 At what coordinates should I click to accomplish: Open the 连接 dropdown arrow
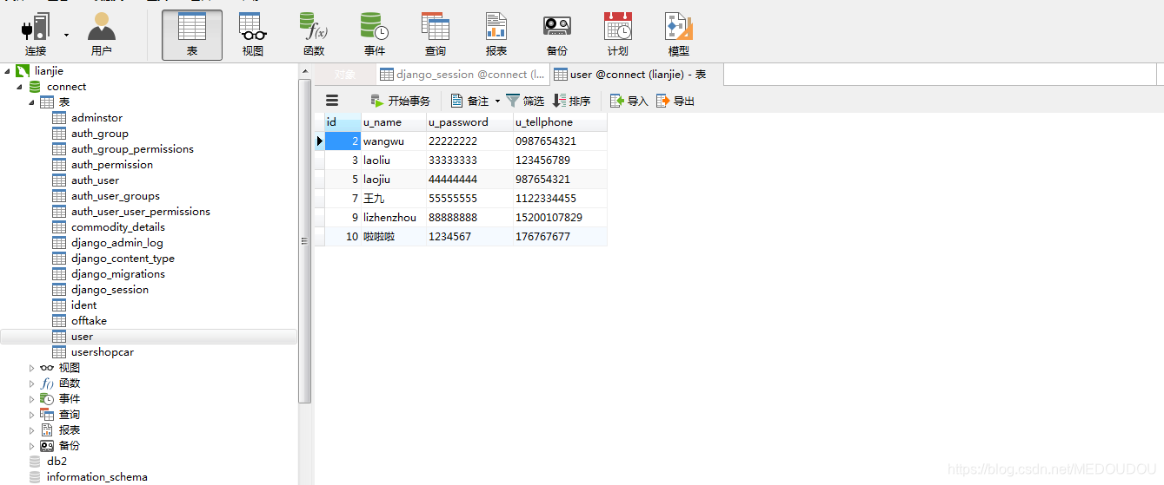(x=66, y=36)
